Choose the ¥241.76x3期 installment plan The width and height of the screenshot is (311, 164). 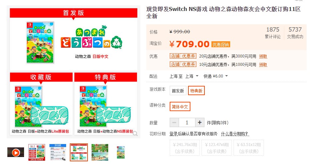click(185, 148)
